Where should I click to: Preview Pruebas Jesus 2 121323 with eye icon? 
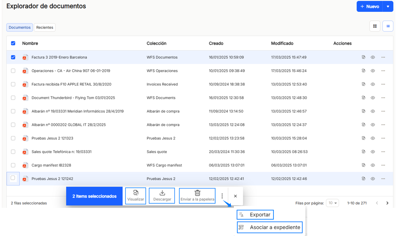point(372,138)
